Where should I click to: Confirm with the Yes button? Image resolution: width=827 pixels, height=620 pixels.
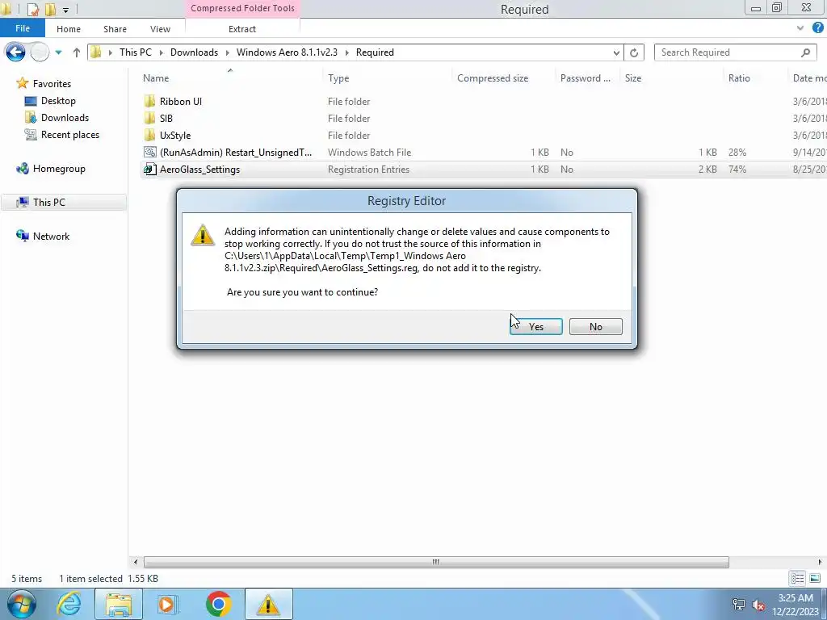click(536, 326)
